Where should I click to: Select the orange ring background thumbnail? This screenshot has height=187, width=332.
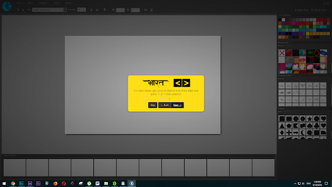(316, 53)
